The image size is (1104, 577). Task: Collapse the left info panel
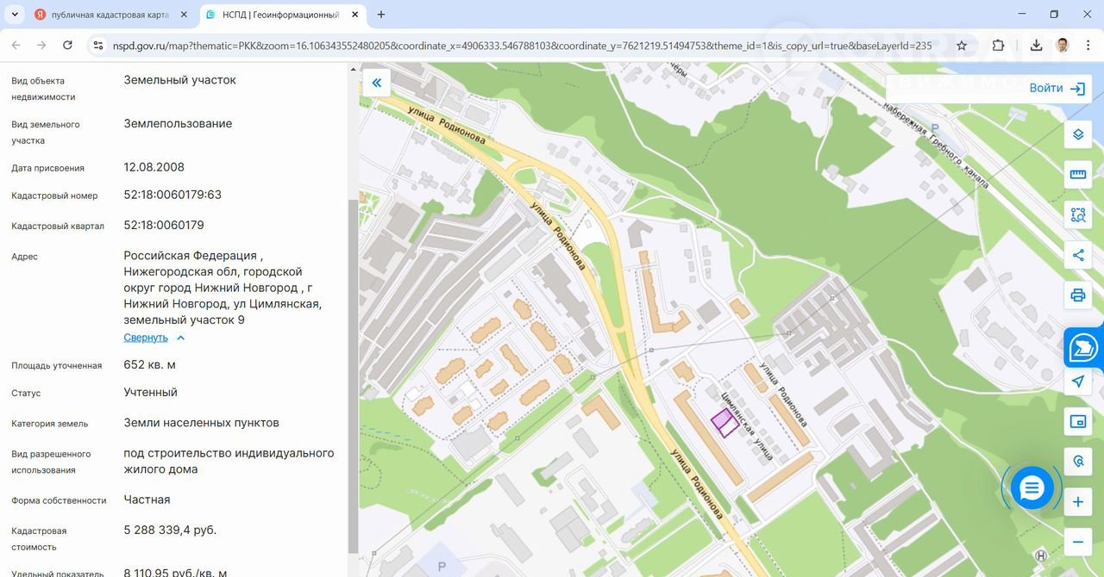(x=376, y=83)
